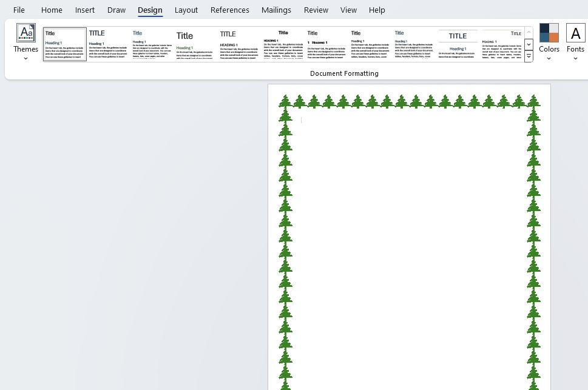Move to the previous row of the style gallery
The width and height of the screenshot is (588, 390).
click(x=529, y=32)
